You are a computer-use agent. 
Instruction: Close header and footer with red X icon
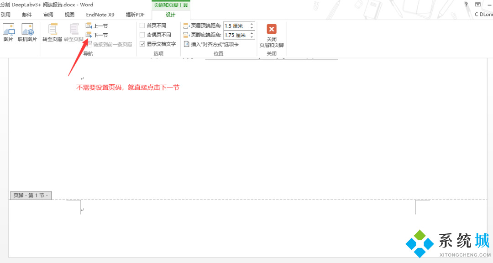(x=272, y=29)
